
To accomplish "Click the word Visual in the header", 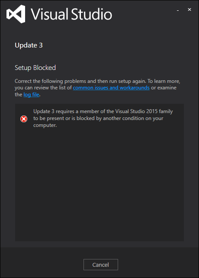I will [50, 14].
